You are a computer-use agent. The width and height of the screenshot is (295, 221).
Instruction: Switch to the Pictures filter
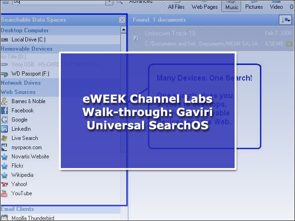click(254, 7)
